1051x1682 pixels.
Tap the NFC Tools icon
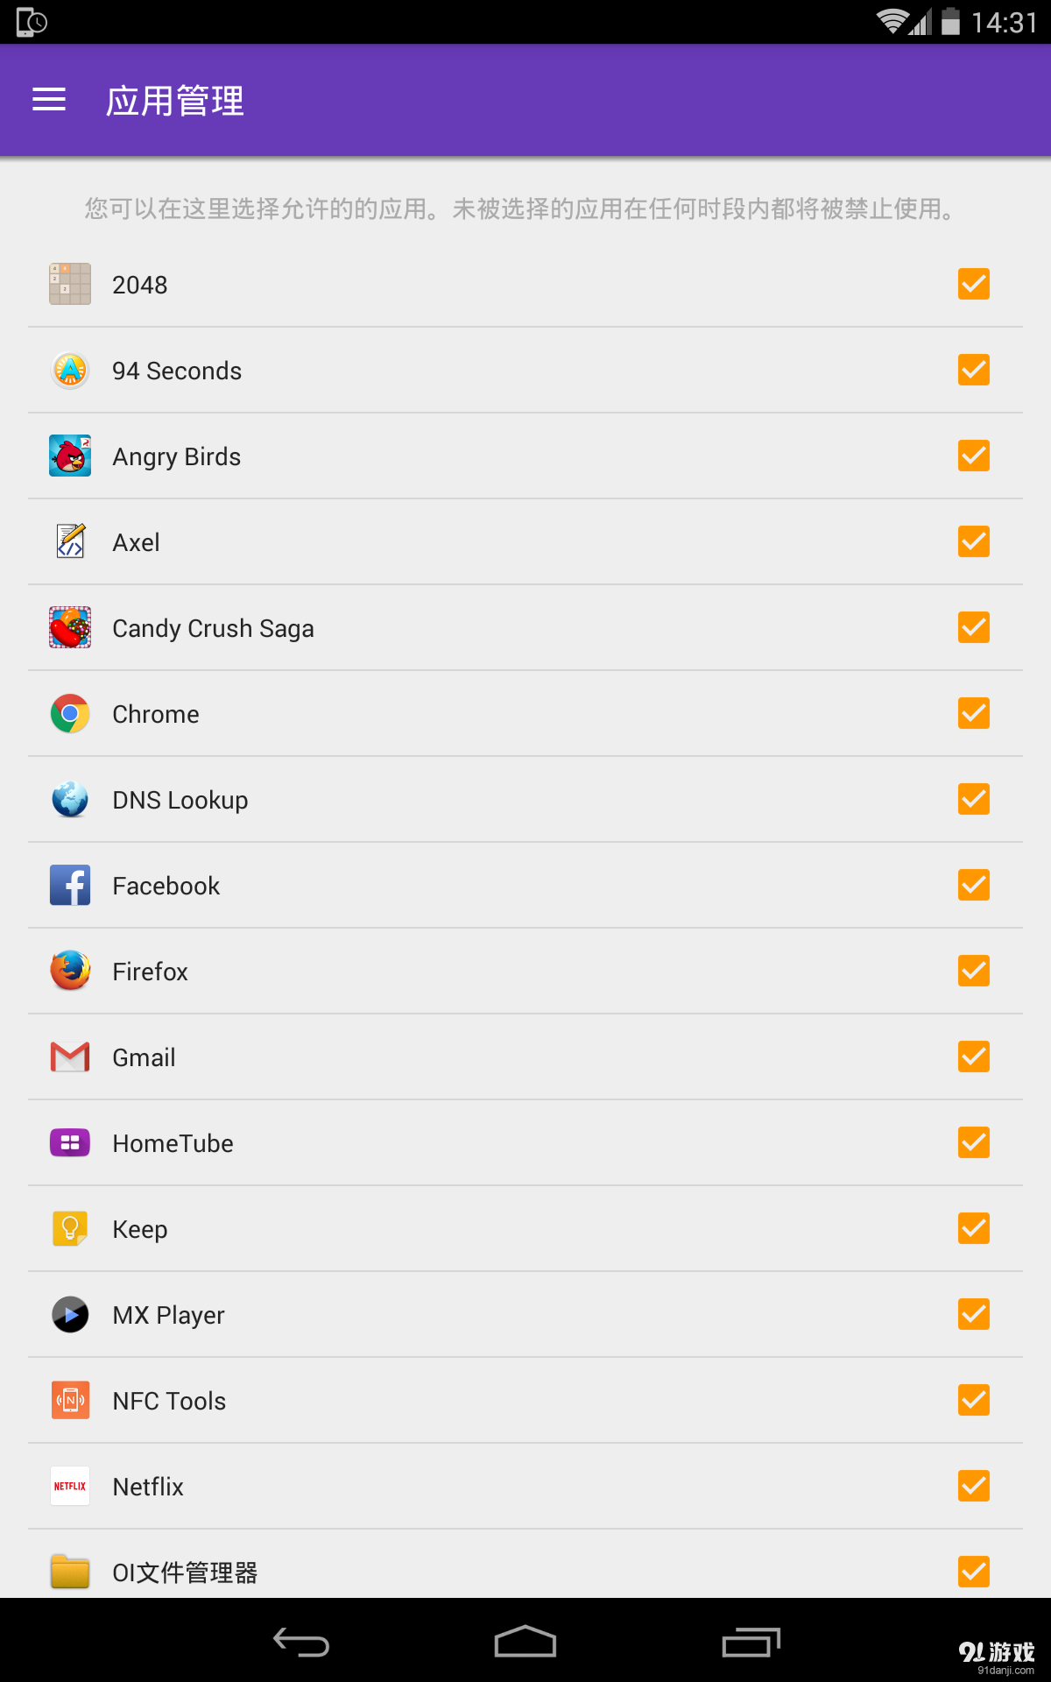pos(70,1400)
